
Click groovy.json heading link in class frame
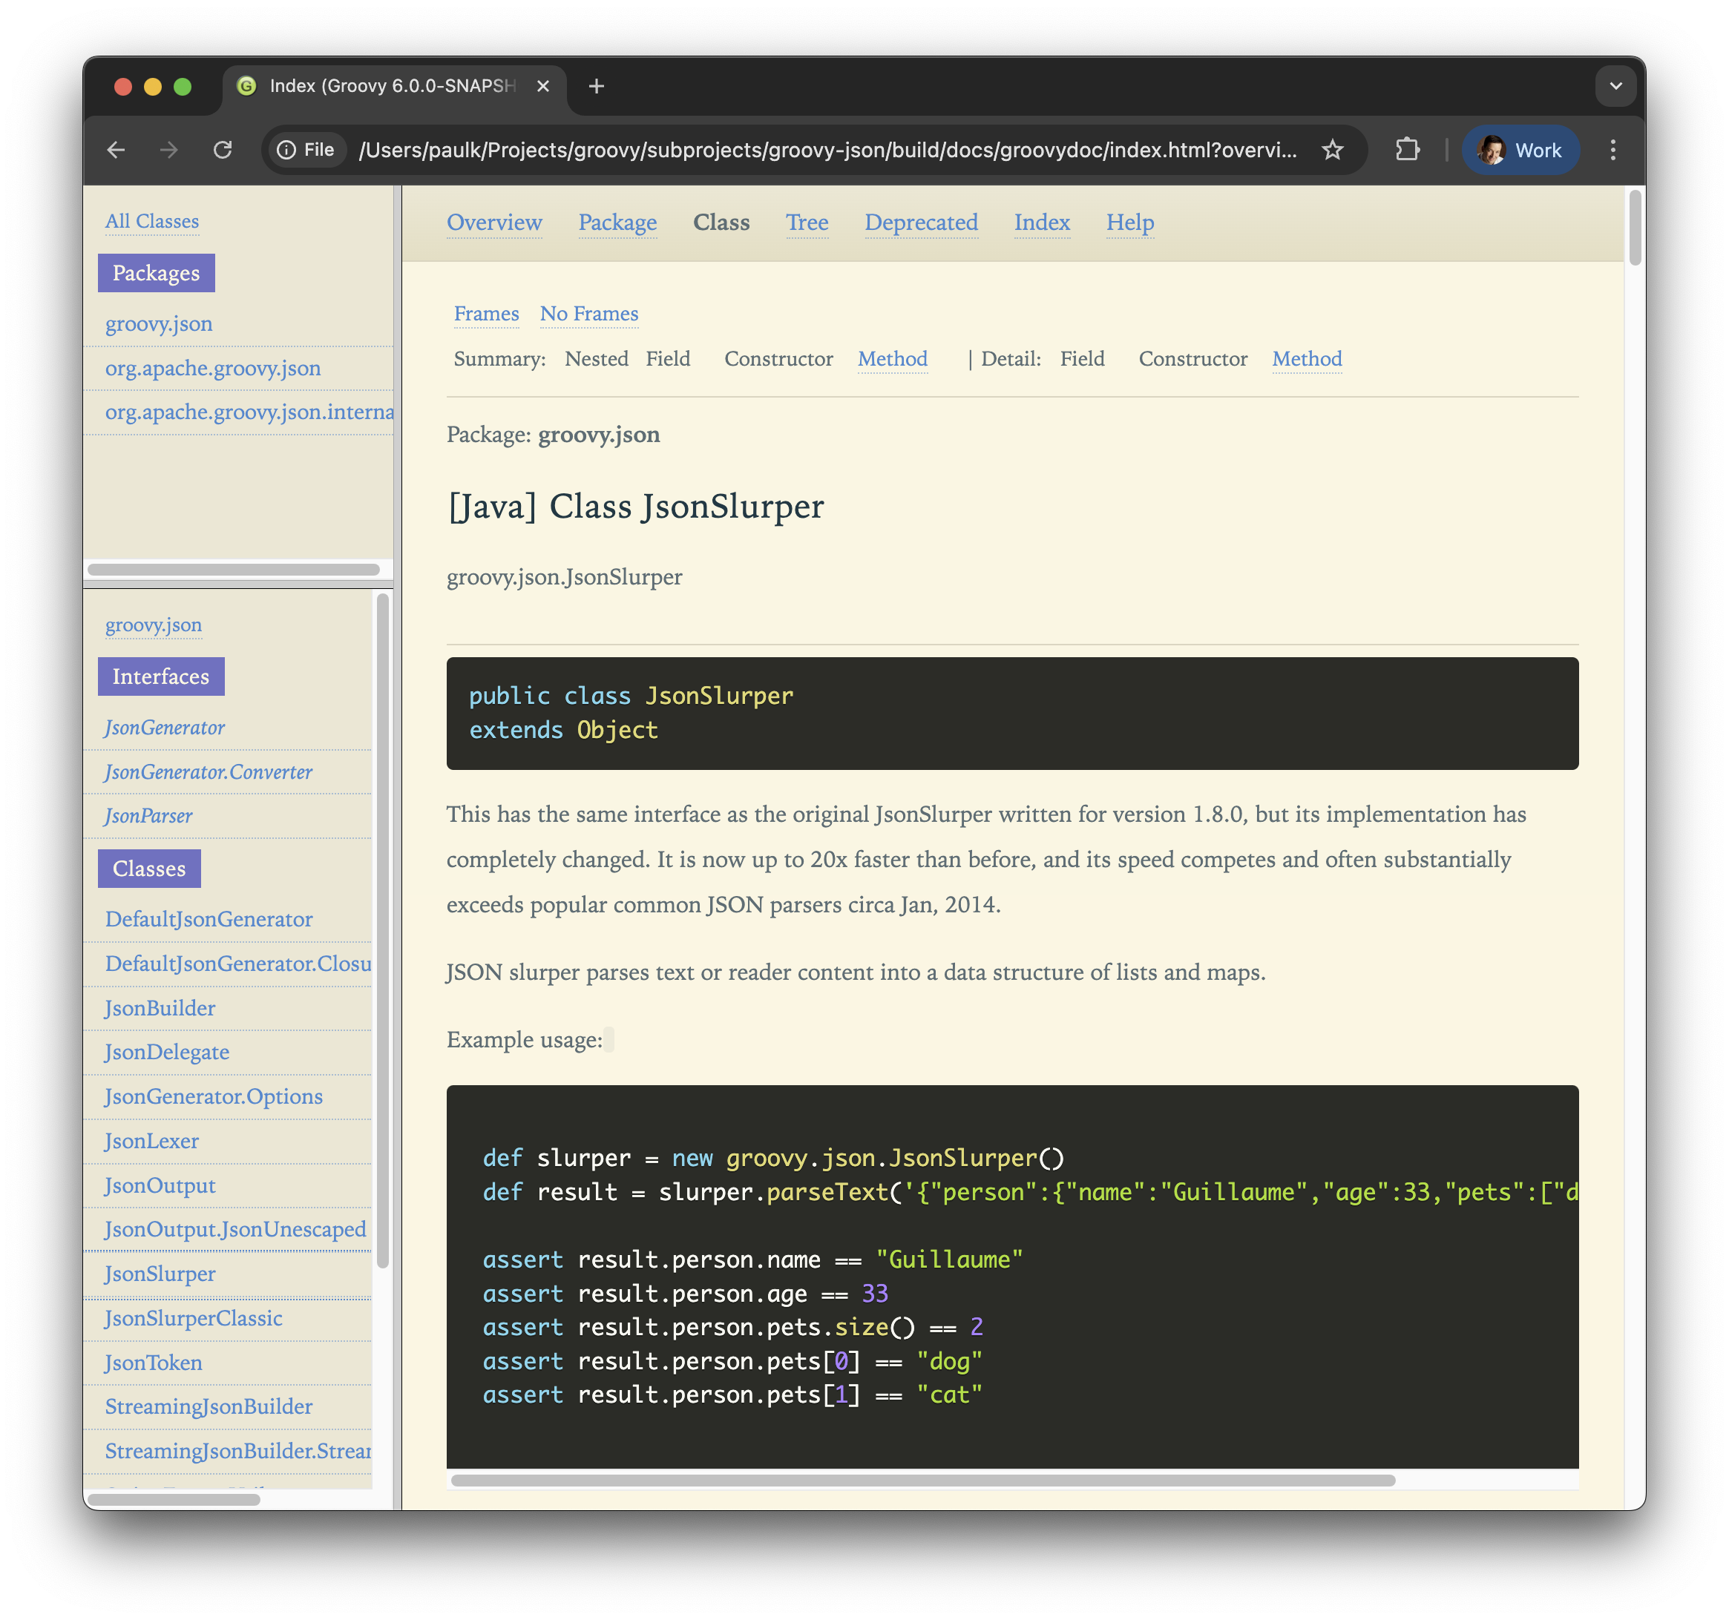153,625
